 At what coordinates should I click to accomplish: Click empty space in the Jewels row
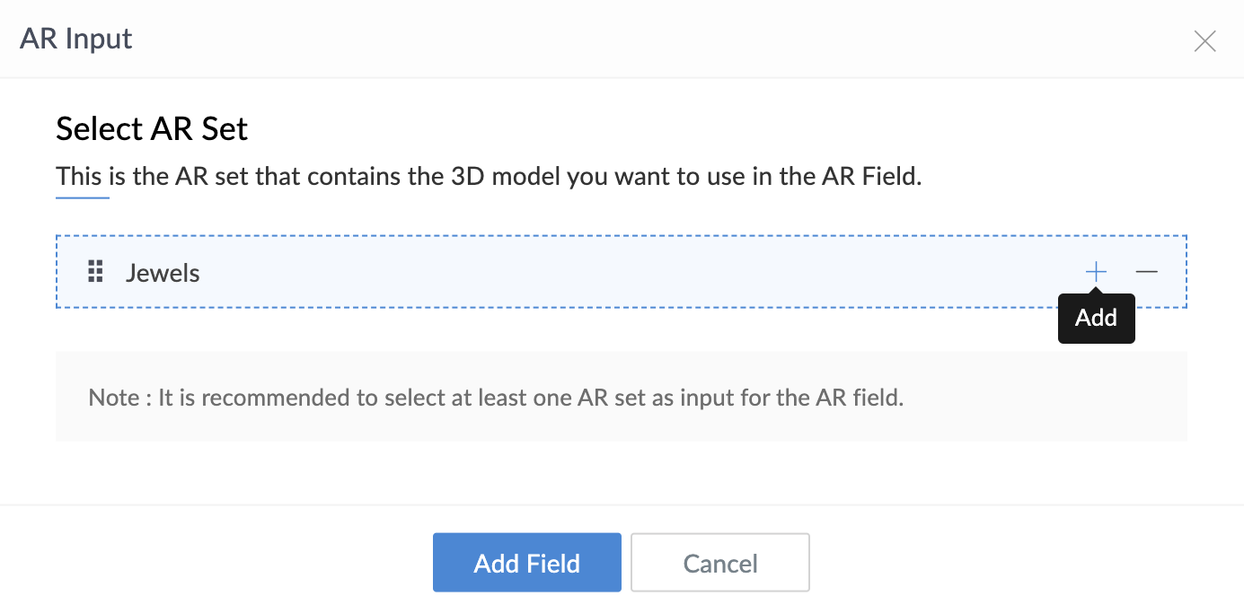pyautogui.click(x=629, y=272)
